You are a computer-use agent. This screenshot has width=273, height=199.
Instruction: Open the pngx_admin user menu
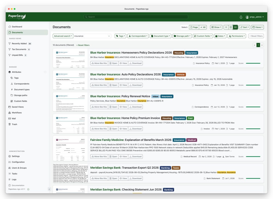(x=255, y=17)
